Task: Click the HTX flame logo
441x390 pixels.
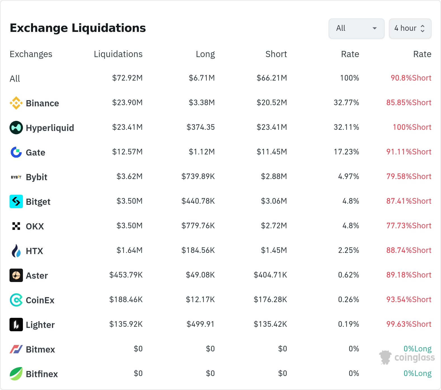Action: (x=16, y=251)
